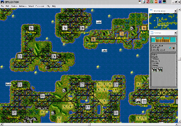
Task: Click the 'Move: 1' line in Status
Action: pyautogui.click(x=156, y=61)
